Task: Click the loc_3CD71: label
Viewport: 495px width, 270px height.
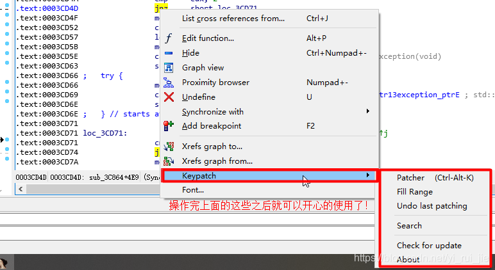Action: pos(105,133)
